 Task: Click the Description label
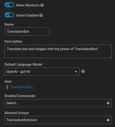point(13,41)
